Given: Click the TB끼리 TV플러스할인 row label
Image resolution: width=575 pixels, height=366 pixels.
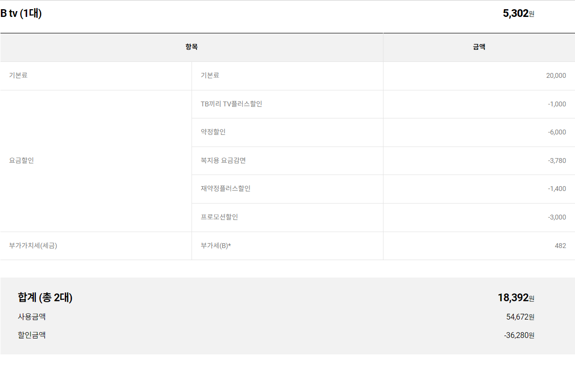Looking at the screenshot, I should click(231, 104).
